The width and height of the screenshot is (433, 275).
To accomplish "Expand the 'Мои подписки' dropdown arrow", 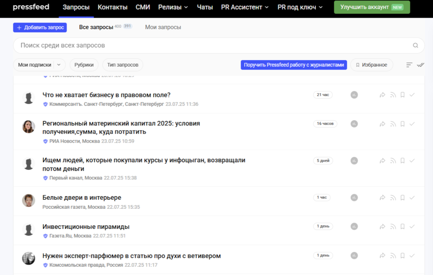I will [x=59, y=65].
